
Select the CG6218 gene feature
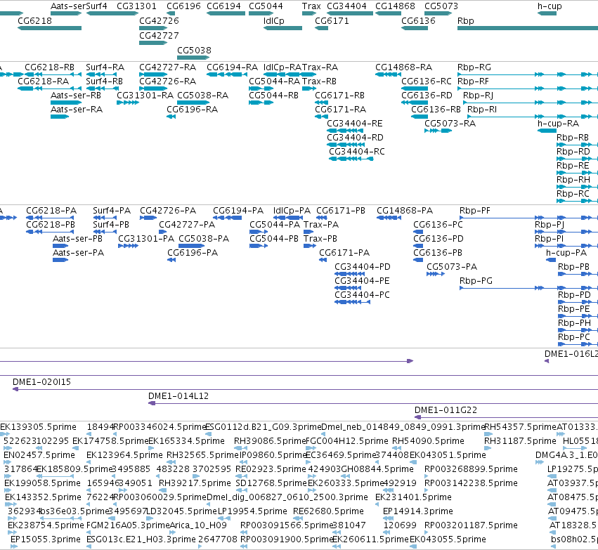point(50,28)
